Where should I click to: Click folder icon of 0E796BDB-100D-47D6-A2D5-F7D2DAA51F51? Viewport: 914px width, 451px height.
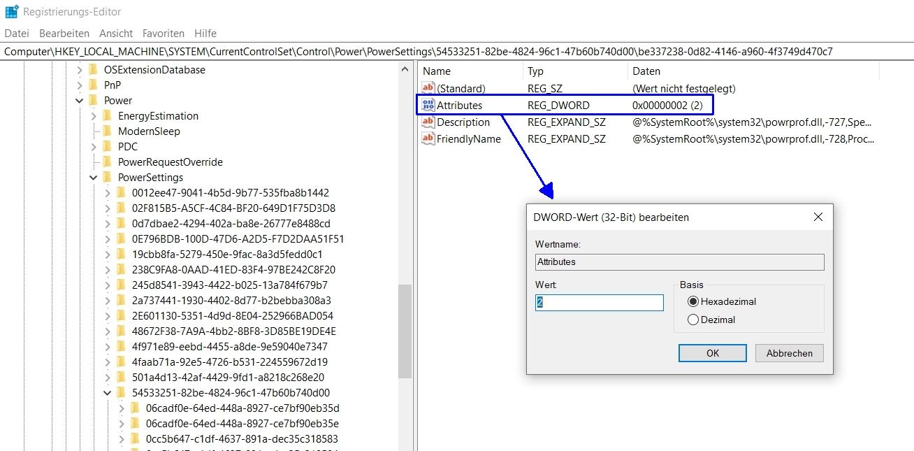point(122,239)
